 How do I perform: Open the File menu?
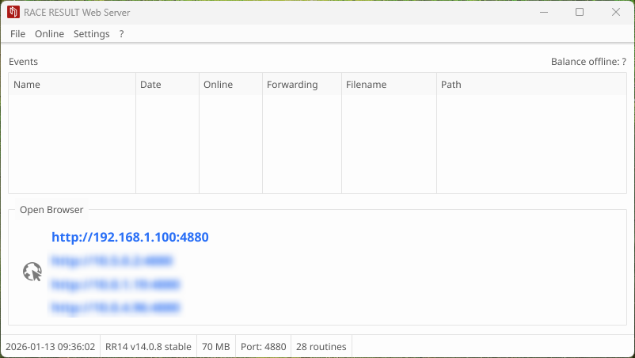(17, 34)
